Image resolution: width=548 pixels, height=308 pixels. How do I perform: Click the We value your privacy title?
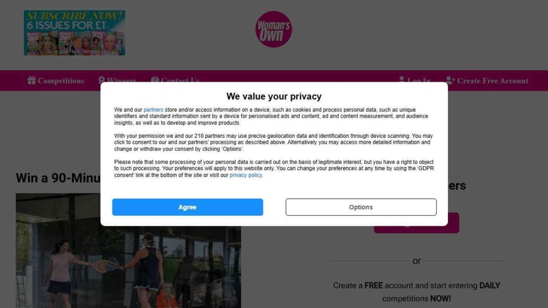click(274, 96)
